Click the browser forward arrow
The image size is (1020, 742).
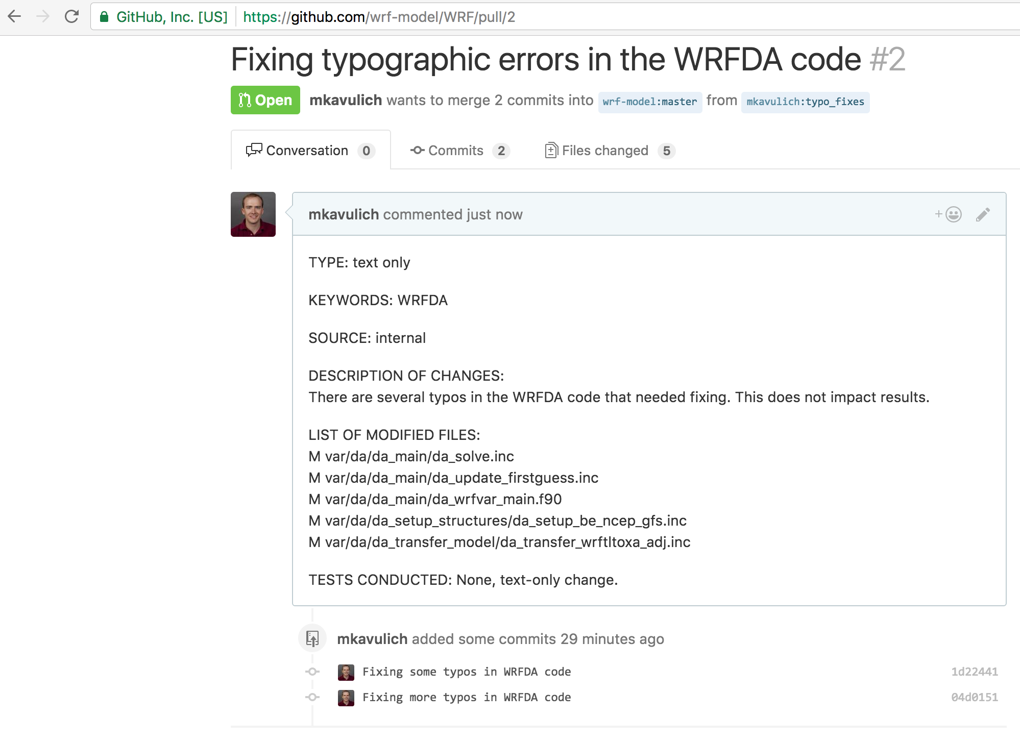coord(43,17)
